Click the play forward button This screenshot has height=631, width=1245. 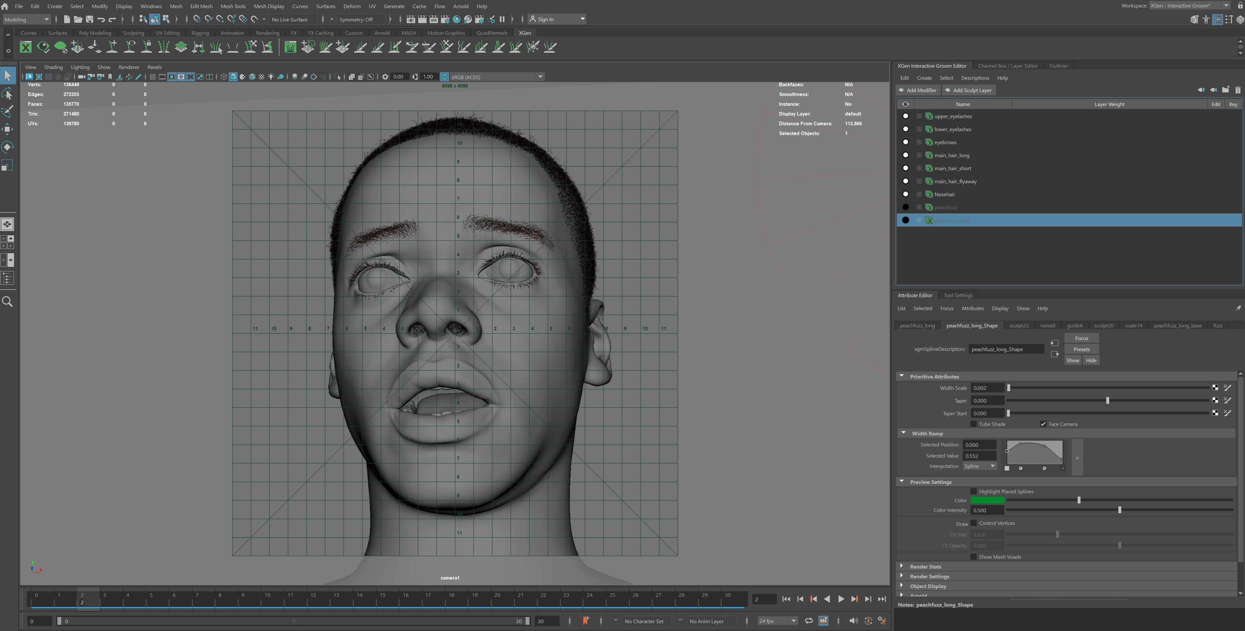[841, 599]
